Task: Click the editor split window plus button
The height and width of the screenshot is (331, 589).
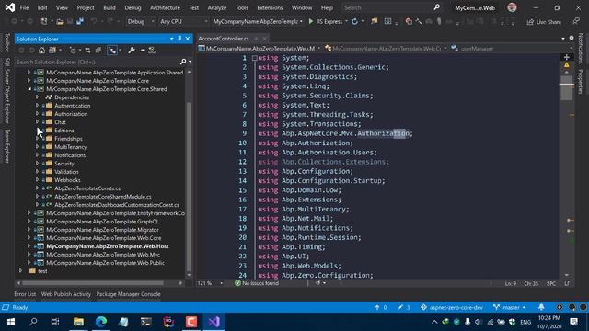Action: 567,57
